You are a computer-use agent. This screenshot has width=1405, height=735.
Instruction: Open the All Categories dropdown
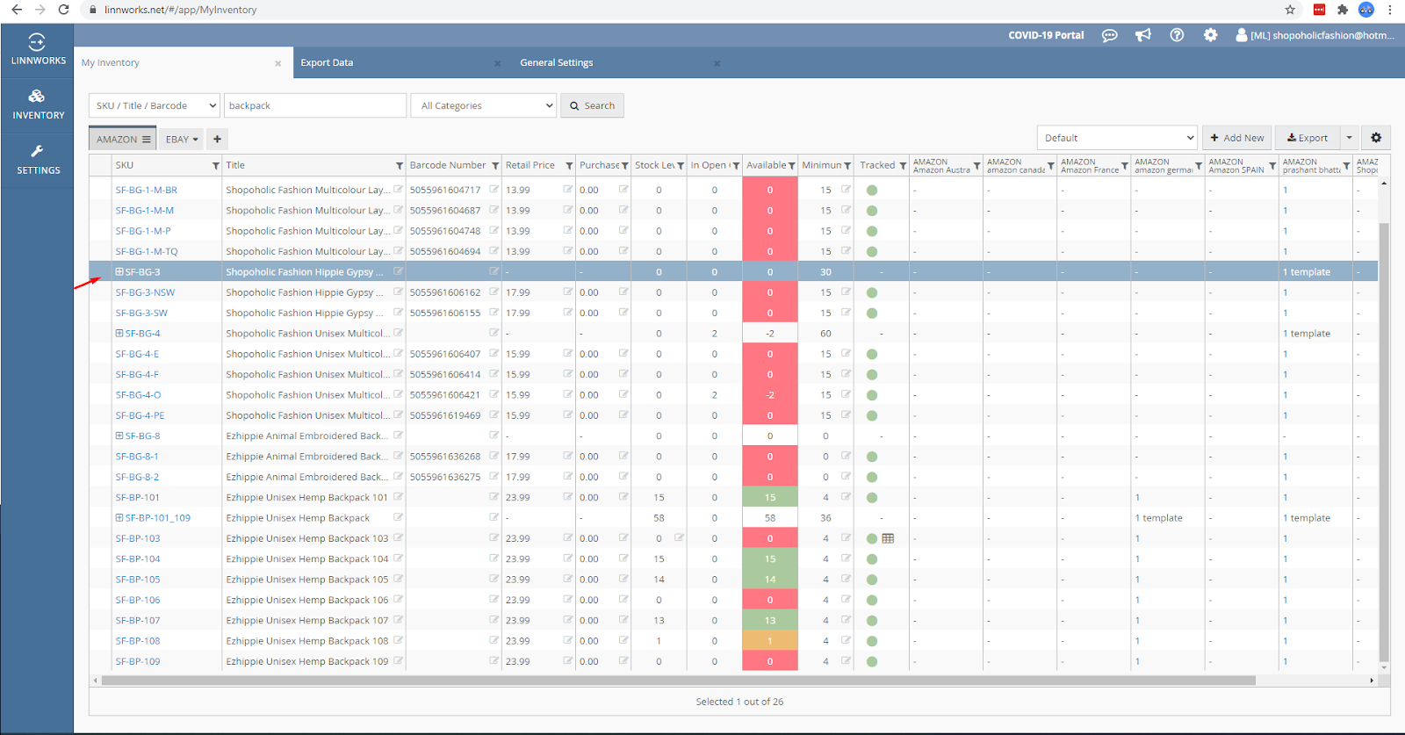point(484,105)
